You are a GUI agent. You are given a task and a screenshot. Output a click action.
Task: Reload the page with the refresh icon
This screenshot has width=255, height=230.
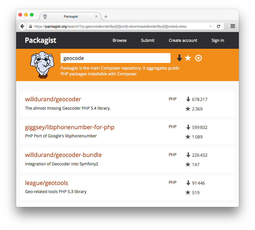(x=219, y=26)
